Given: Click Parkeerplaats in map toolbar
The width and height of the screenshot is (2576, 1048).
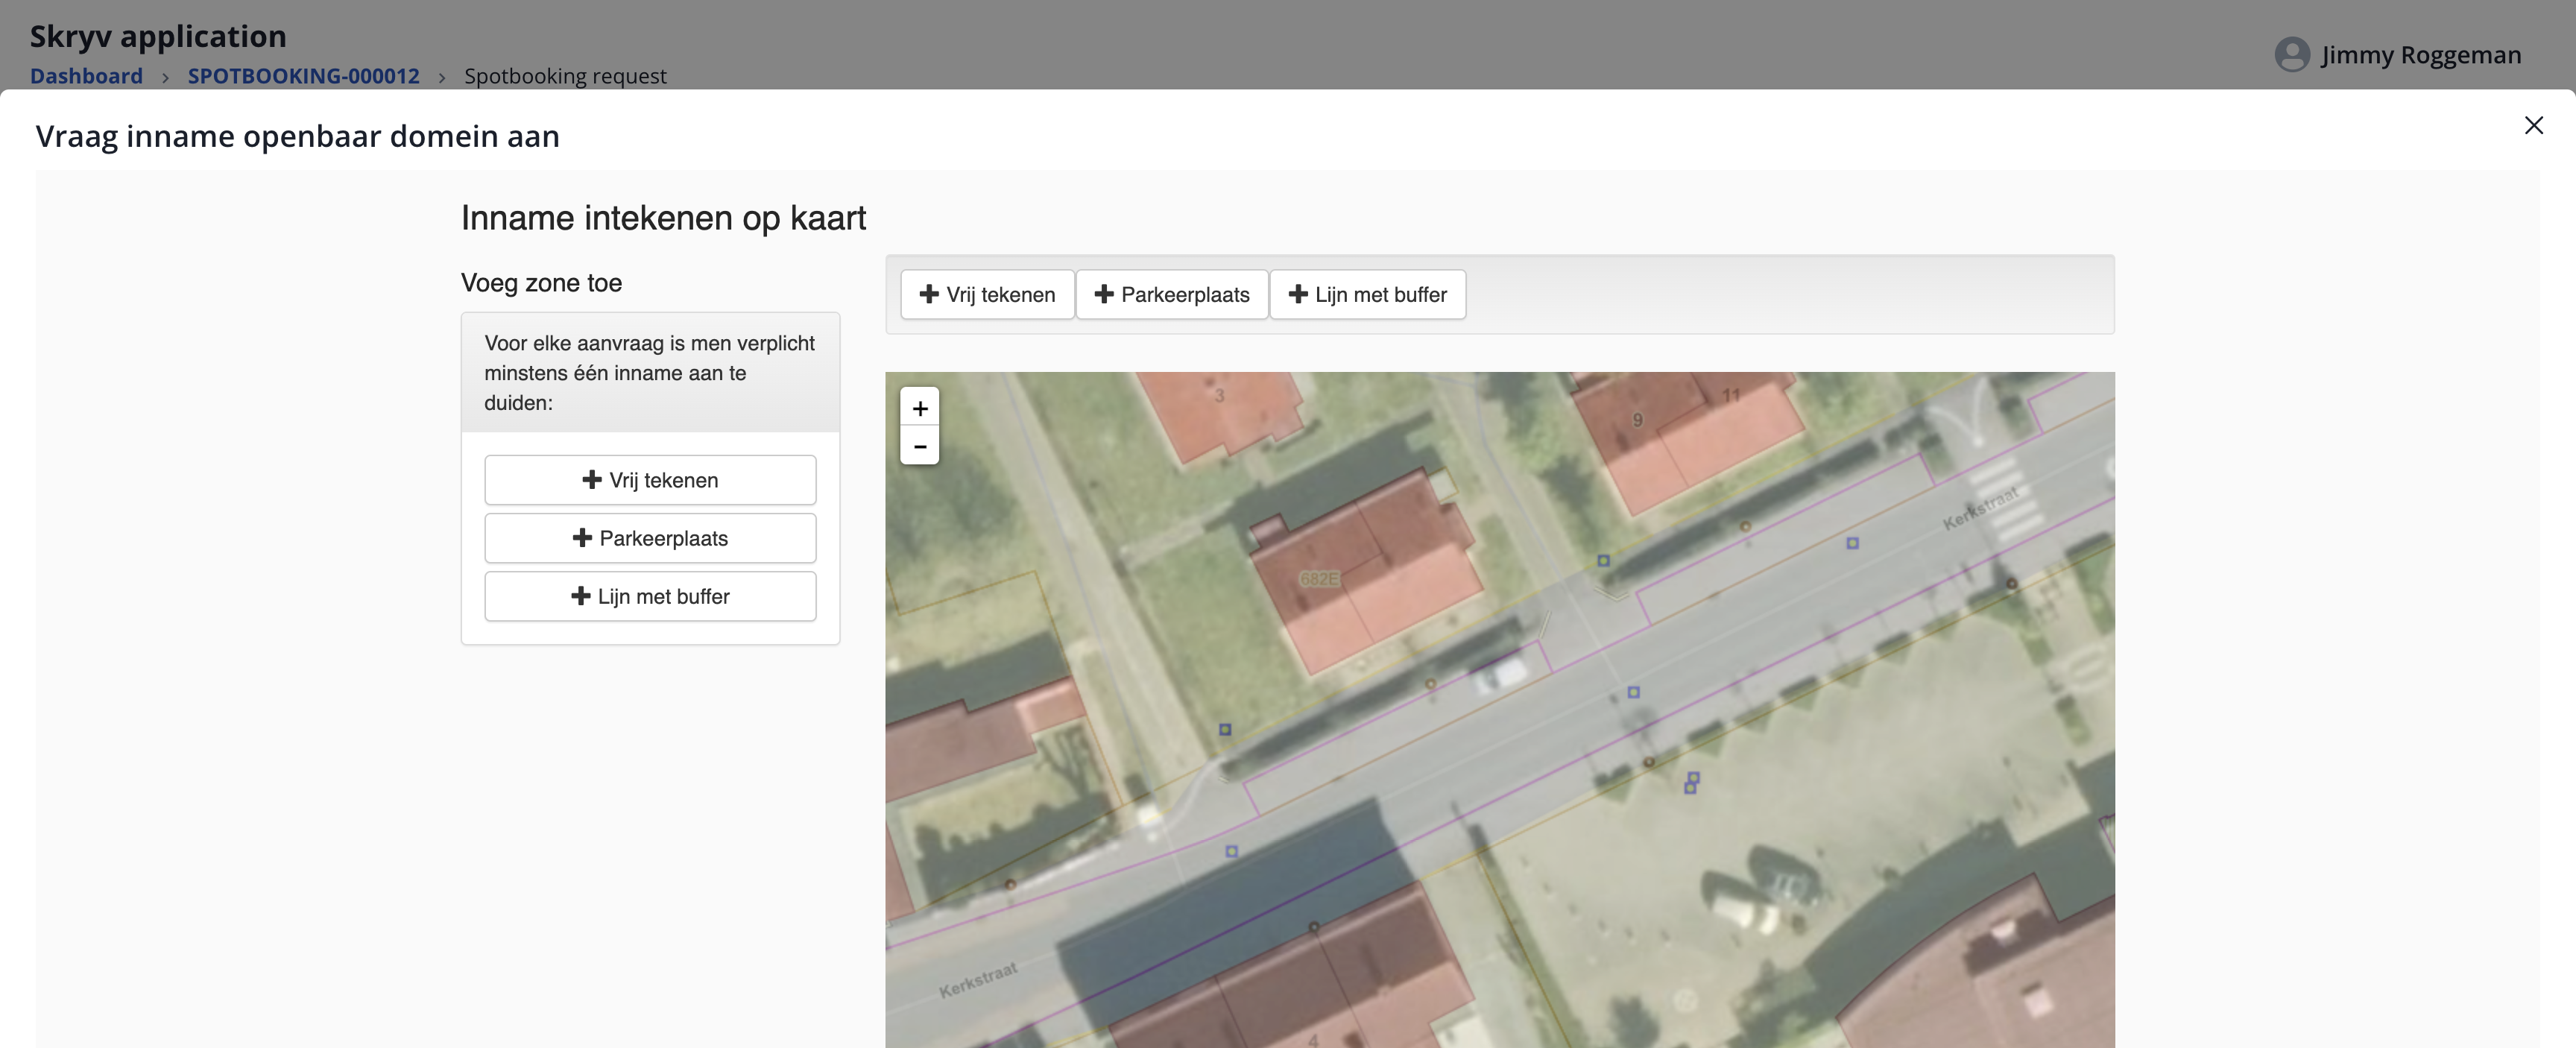Looking at the screenshot, I should 1171,294.
